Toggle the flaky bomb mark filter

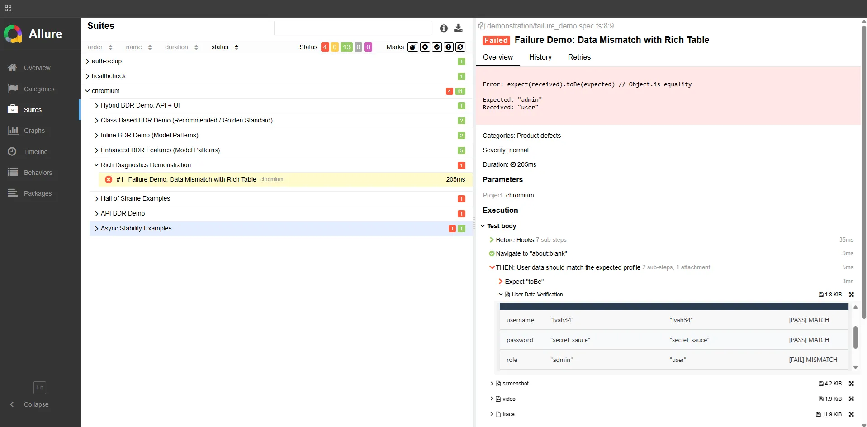[412, 47]
